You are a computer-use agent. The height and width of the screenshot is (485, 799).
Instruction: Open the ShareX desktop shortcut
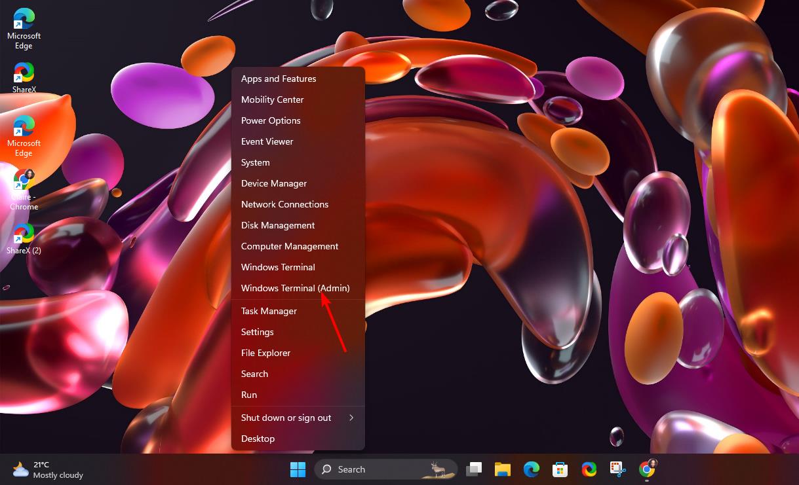pos(24,78)
